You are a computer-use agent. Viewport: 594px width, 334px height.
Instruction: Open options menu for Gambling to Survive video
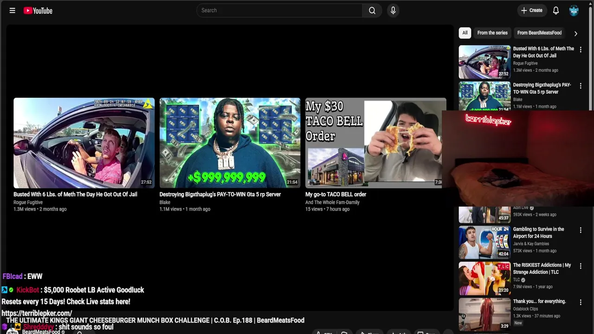click(581, 230)
